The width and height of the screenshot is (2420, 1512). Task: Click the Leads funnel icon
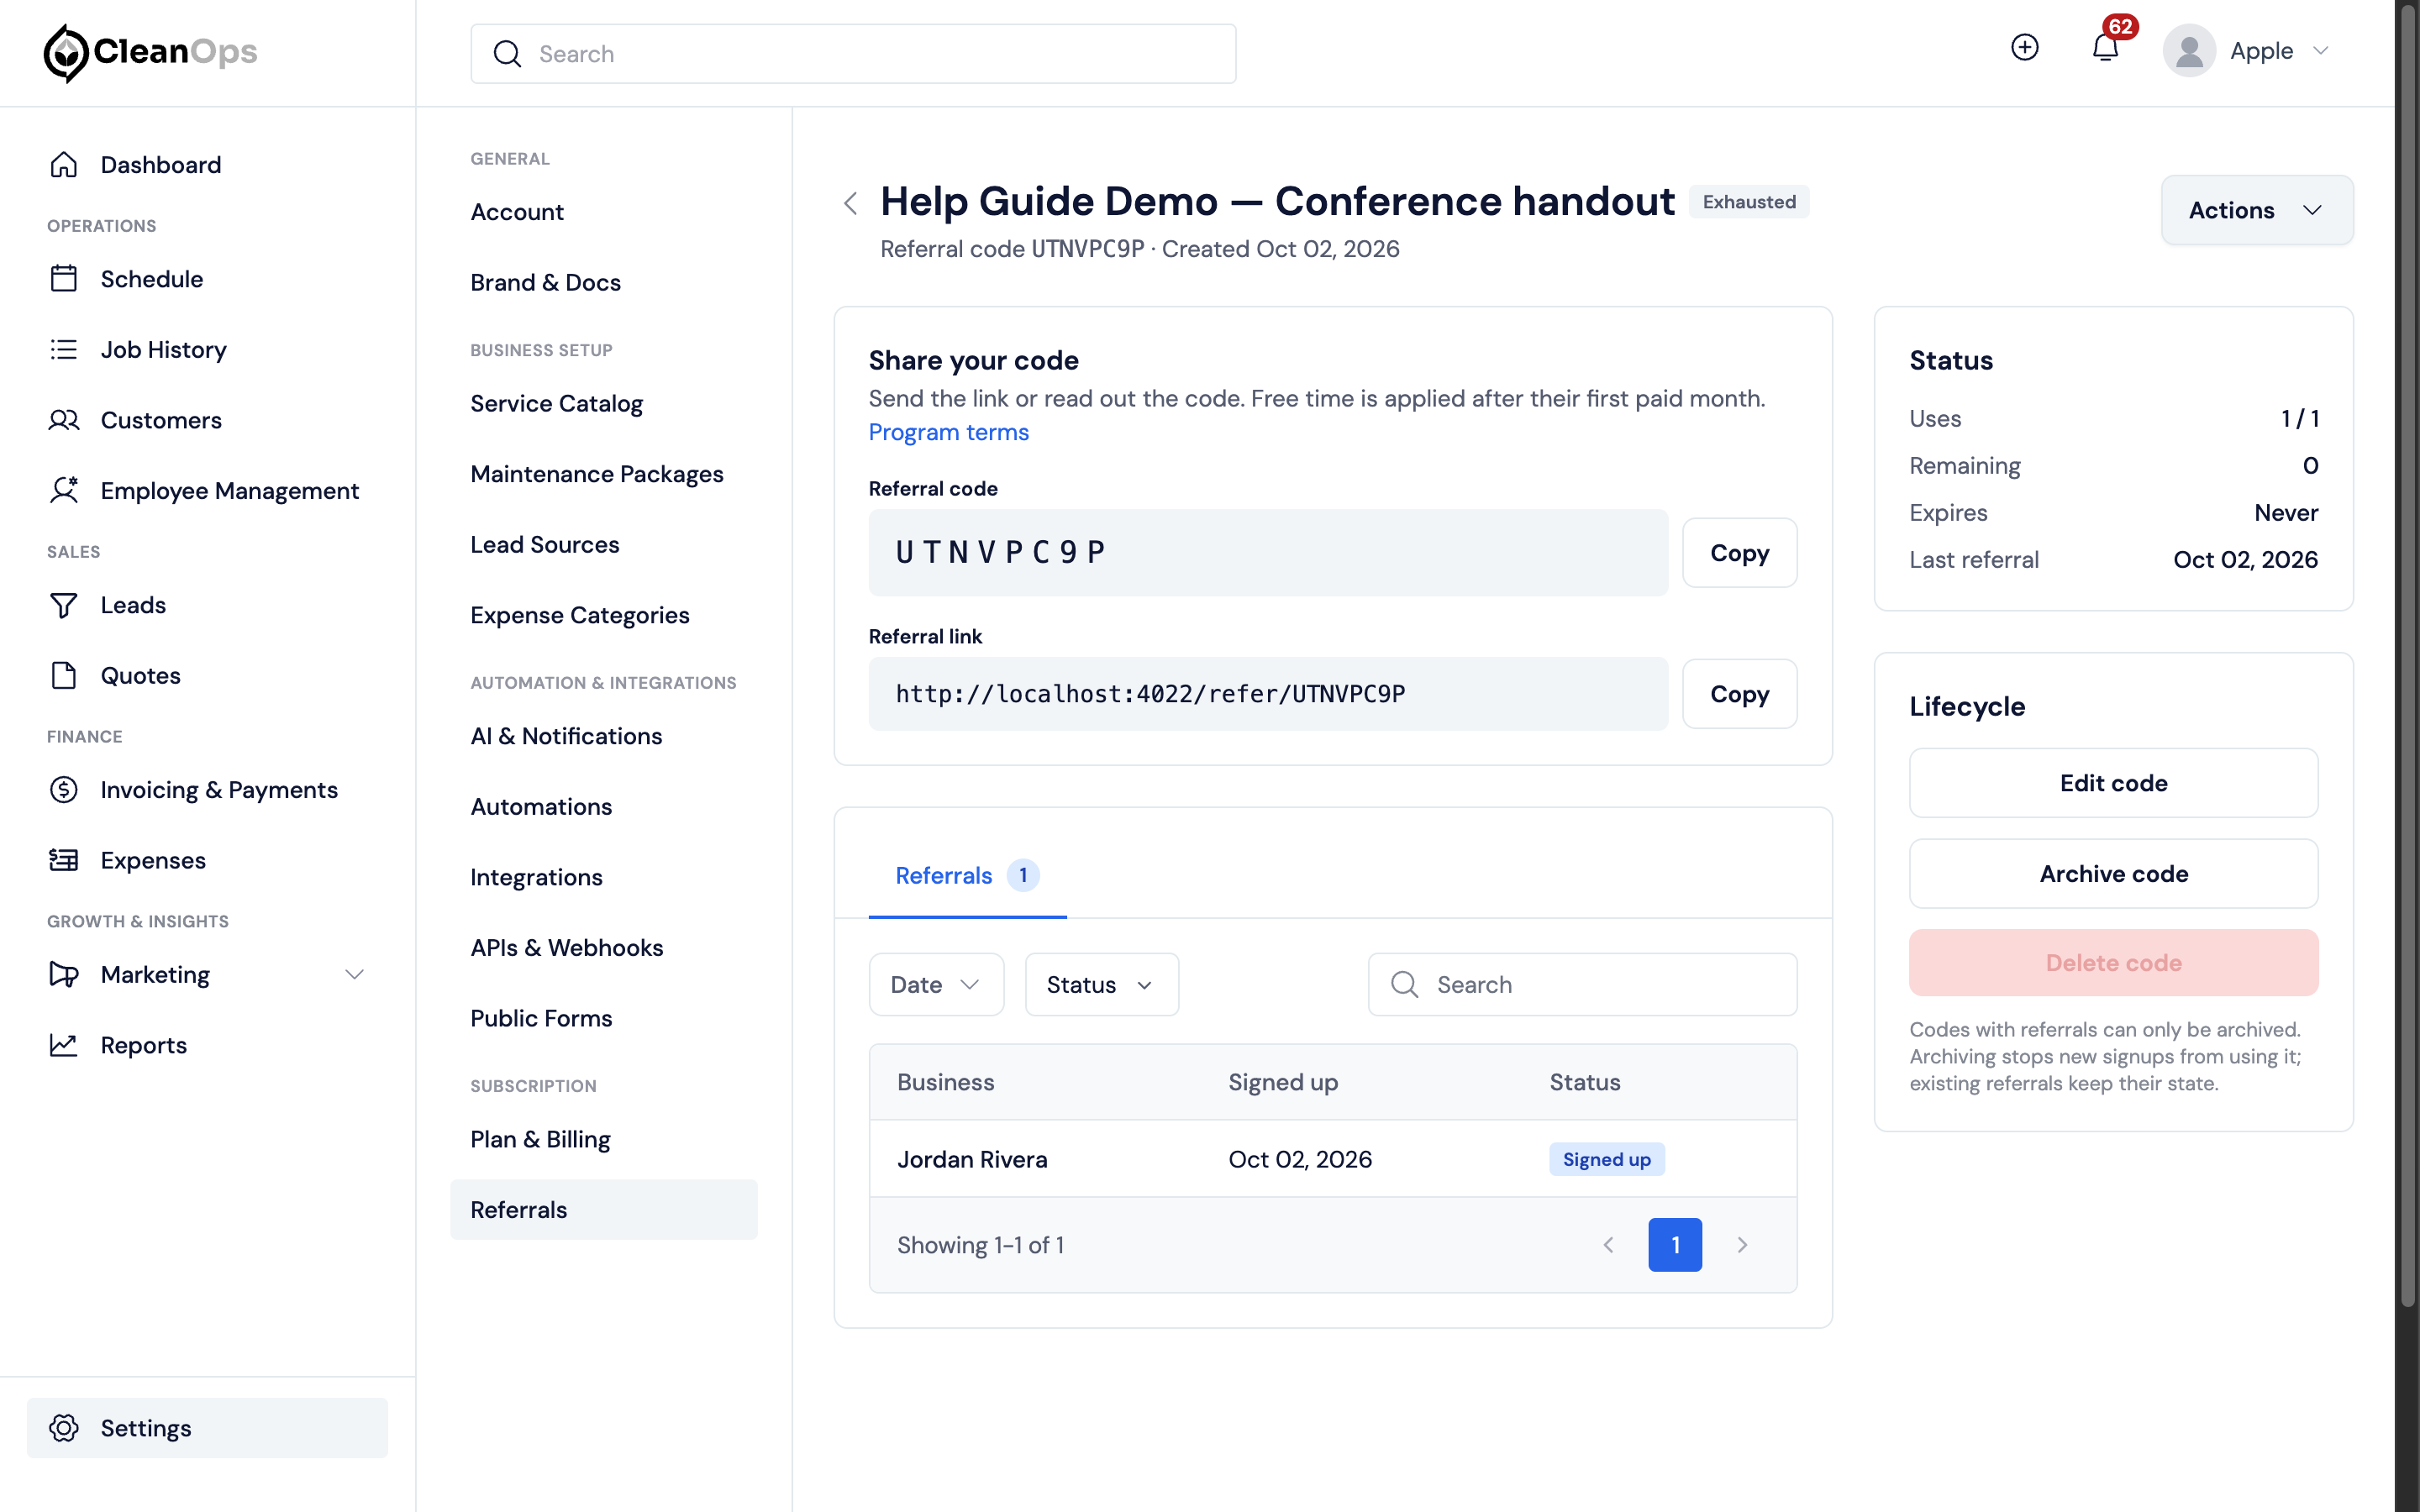(64, 605)
